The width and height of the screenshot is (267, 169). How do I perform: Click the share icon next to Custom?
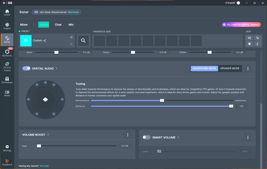45,41
